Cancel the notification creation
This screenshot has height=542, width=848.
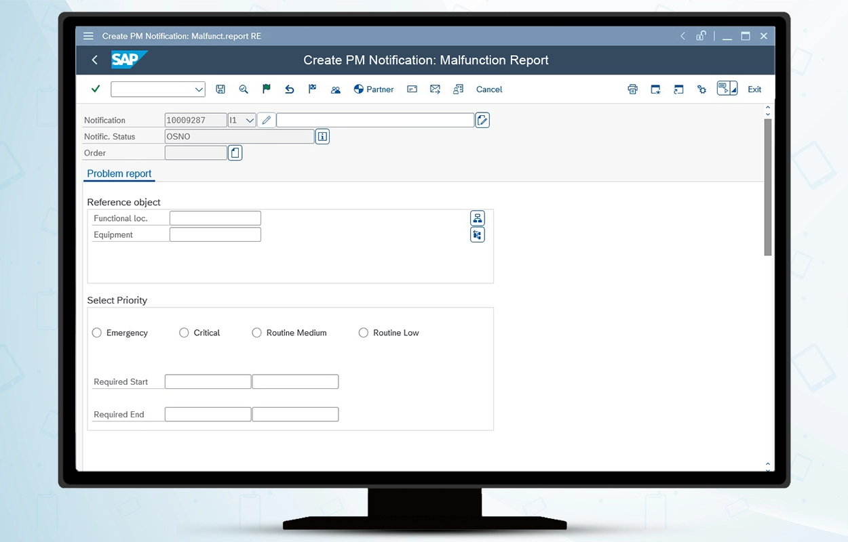point(489,89)
